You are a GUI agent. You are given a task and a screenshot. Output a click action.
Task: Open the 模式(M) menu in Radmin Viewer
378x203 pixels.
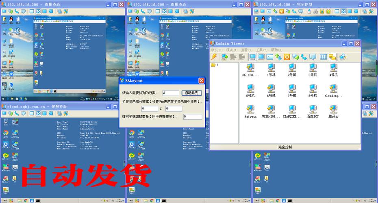click(x=232, y=50)
